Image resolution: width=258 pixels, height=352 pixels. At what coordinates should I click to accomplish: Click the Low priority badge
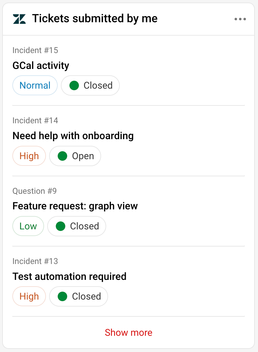(28, 226)
